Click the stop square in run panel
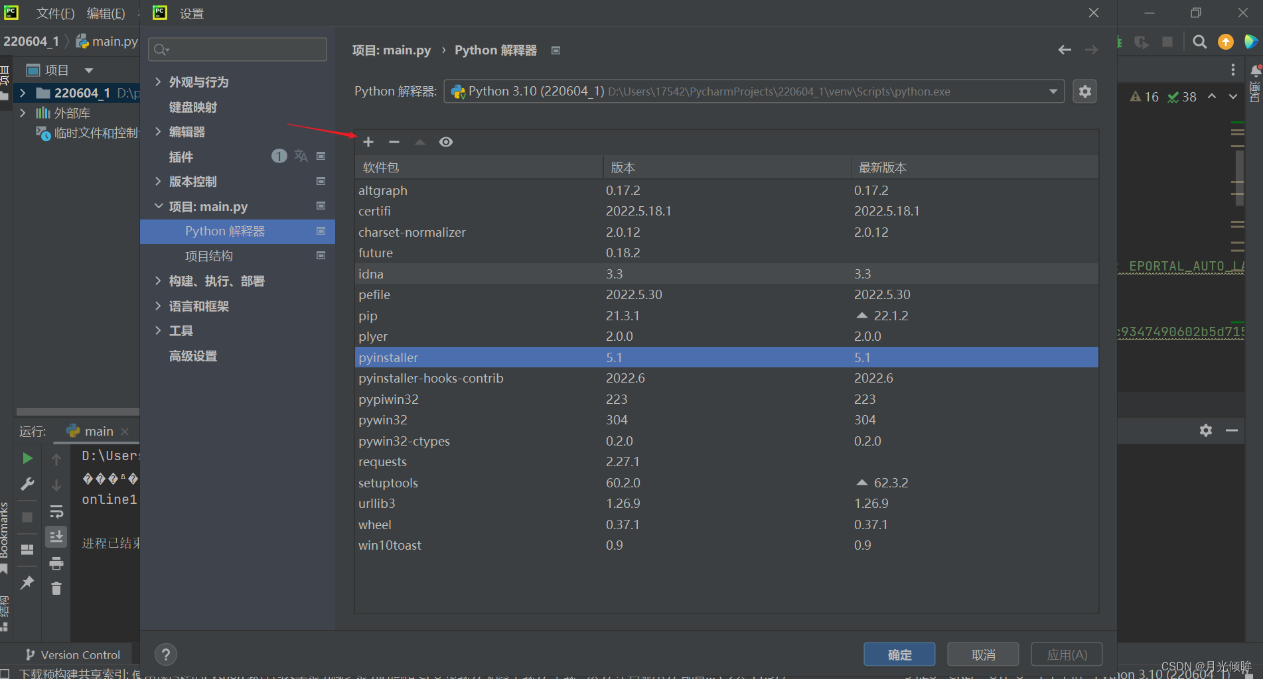Viewport: 1263px width, 679px height. click(27, 517)
